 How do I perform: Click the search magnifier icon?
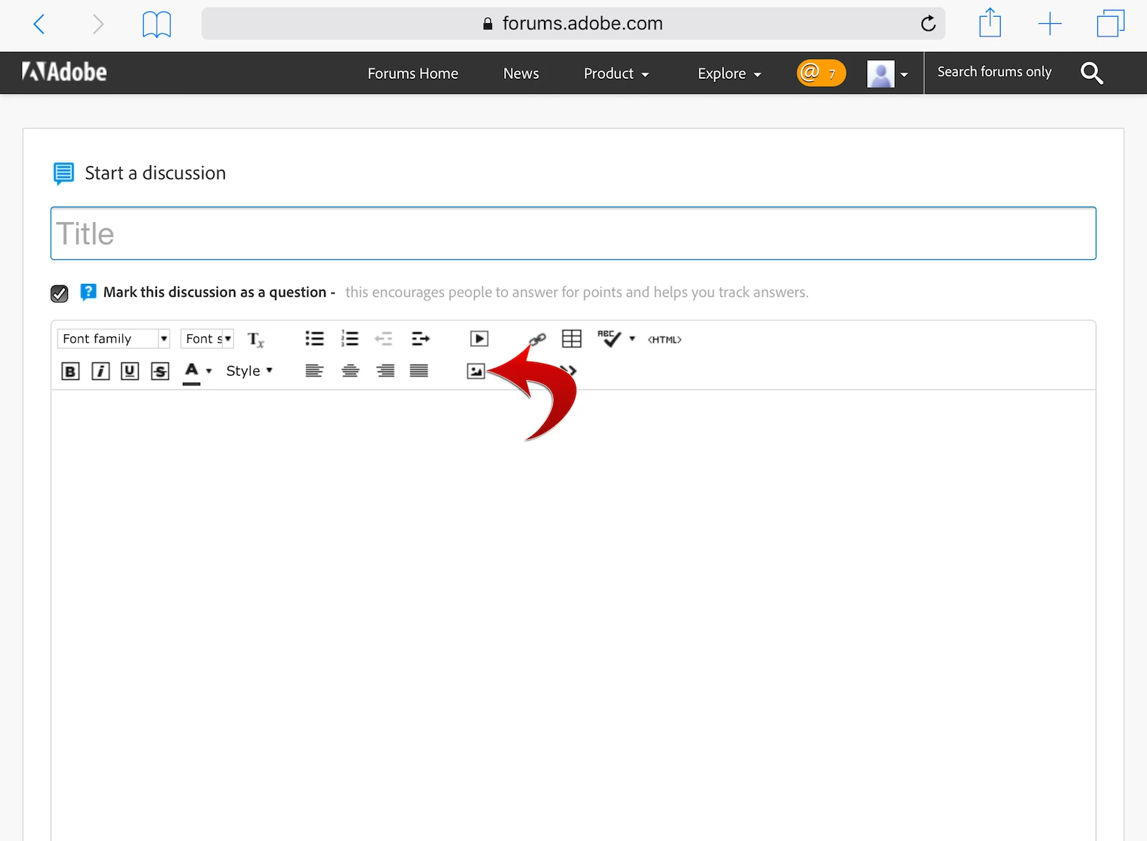pos(1092,73)
